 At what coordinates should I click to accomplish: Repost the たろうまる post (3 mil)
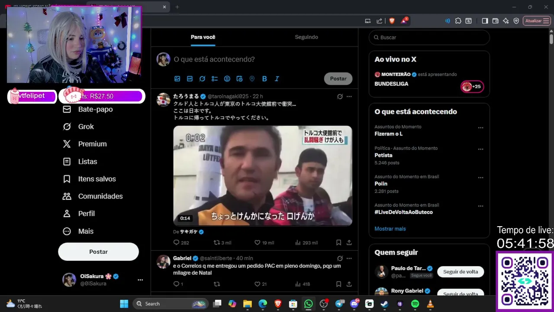222,243
